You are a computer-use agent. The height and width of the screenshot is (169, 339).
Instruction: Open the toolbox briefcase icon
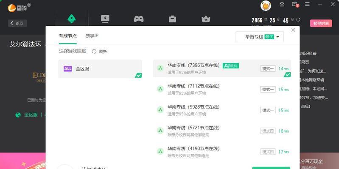pyautogui.click(x=172, y=19)
